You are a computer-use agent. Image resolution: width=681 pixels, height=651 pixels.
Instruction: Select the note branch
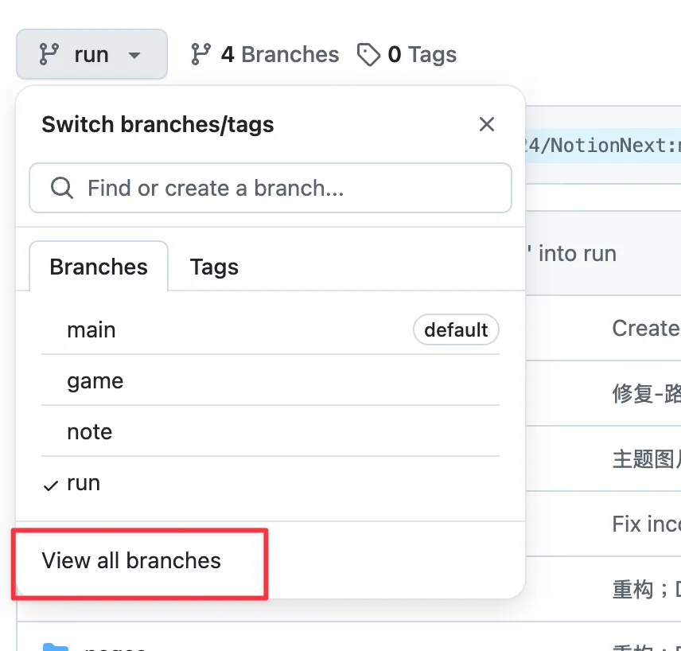(270, 431)
